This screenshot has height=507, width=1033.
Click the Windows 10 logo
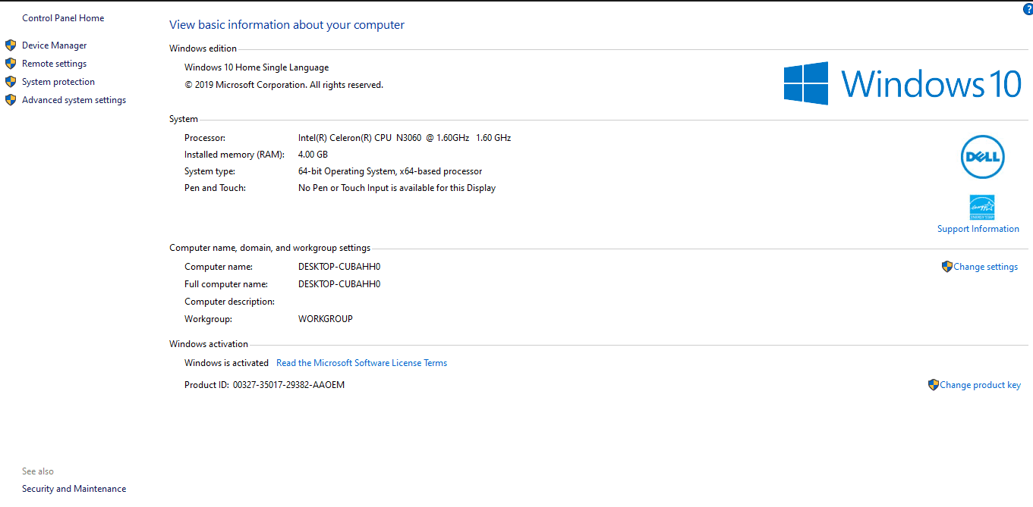[902, 83]
